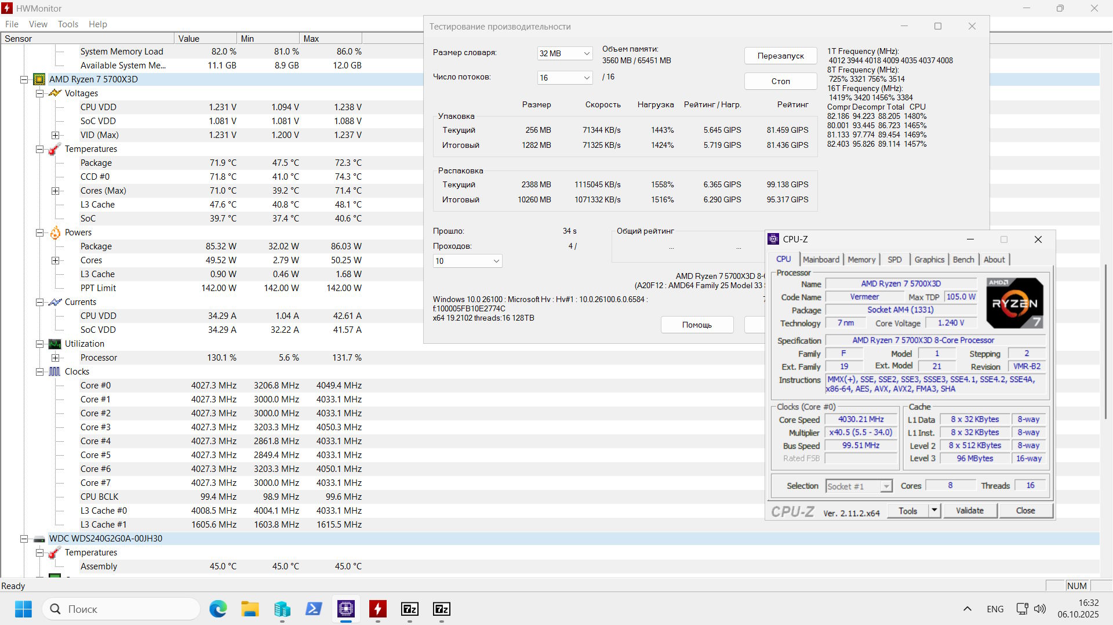Collapse the AMD Ryzen 7 5700X3D node

(24, 79)
